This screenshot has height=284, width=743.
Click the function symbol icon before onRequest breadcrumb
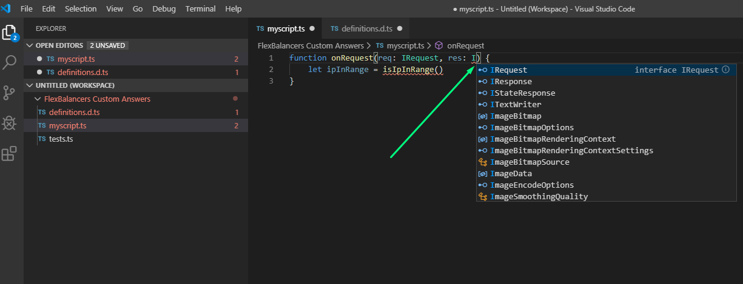[440, 45]
